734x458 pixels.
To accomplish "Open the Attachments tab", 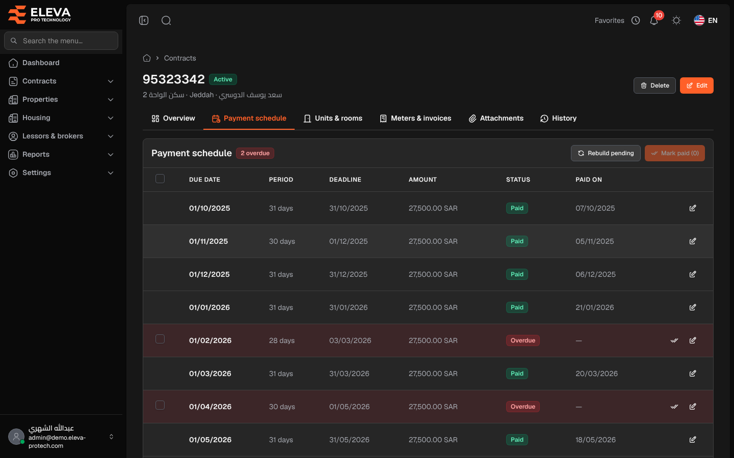I will (496, 118).
